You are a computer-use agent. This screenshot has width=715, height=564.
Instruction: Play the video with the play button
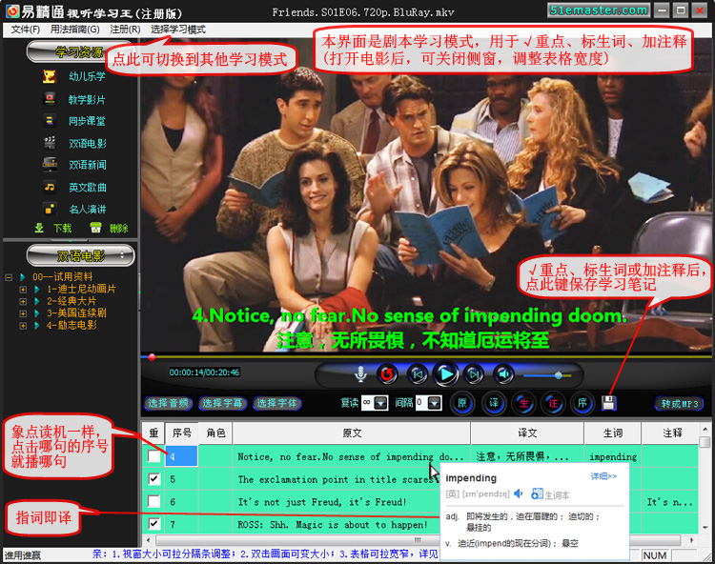[x=445, y=374]
